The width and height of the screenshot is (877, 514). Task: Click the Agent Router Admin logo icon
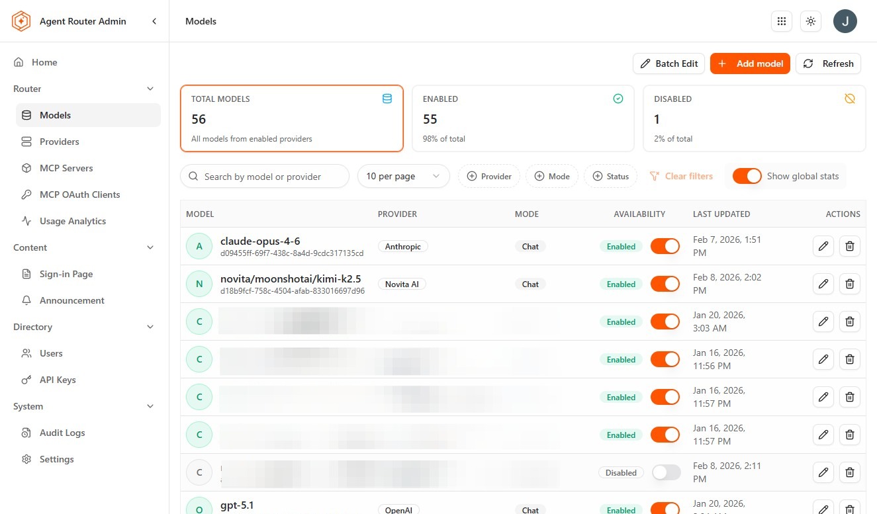(x=21, y=21)
